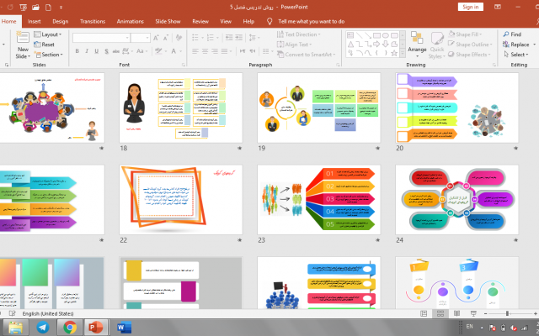Click the Reset slide button

pyautogui.click(x=44, y=45)
